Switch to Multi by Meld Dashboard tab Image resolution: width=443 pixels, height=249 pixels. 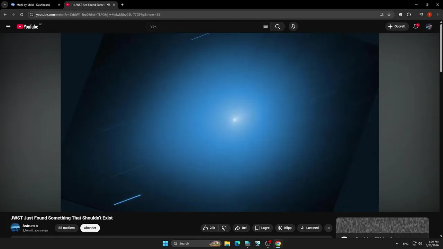pyautogui.click(x=33, y=5)
